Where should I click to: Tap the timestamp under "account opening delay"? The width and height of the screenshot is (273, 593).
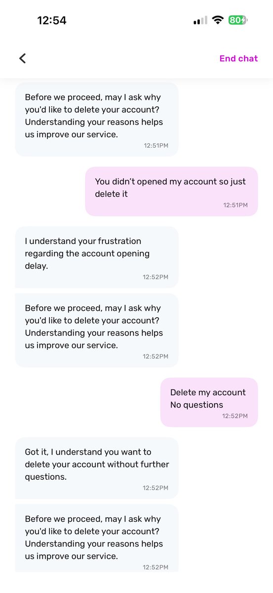click(x=156, y=277)
